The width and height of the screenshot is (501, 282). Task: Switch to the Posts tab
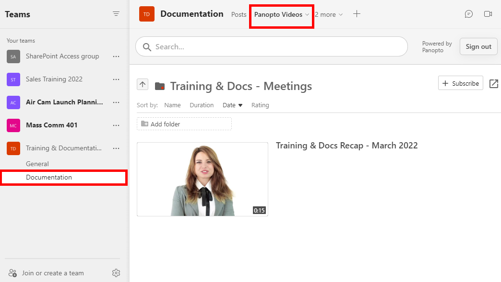click(239, 14)
